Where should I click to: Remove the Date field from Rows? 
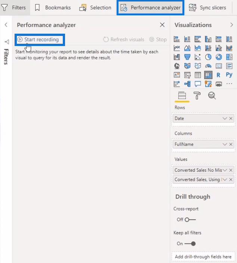pyautogui.click(x=231, y=119)
